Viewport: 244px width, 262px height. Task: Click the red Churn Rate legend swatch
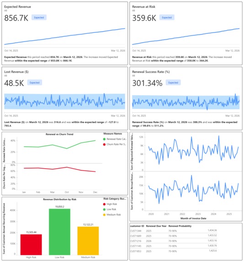[104, 144]
